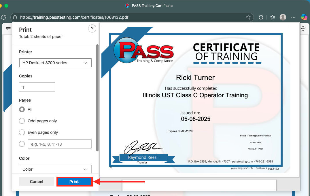Click the Cancel button
This screenshot has height=196, width=310.
coord(37,182)
